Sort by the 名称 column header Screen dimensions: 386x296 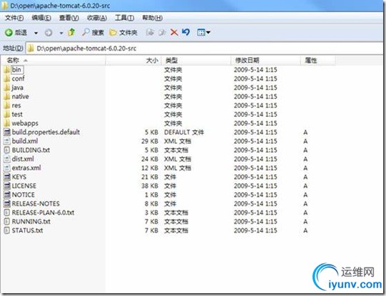pos(53,60)
